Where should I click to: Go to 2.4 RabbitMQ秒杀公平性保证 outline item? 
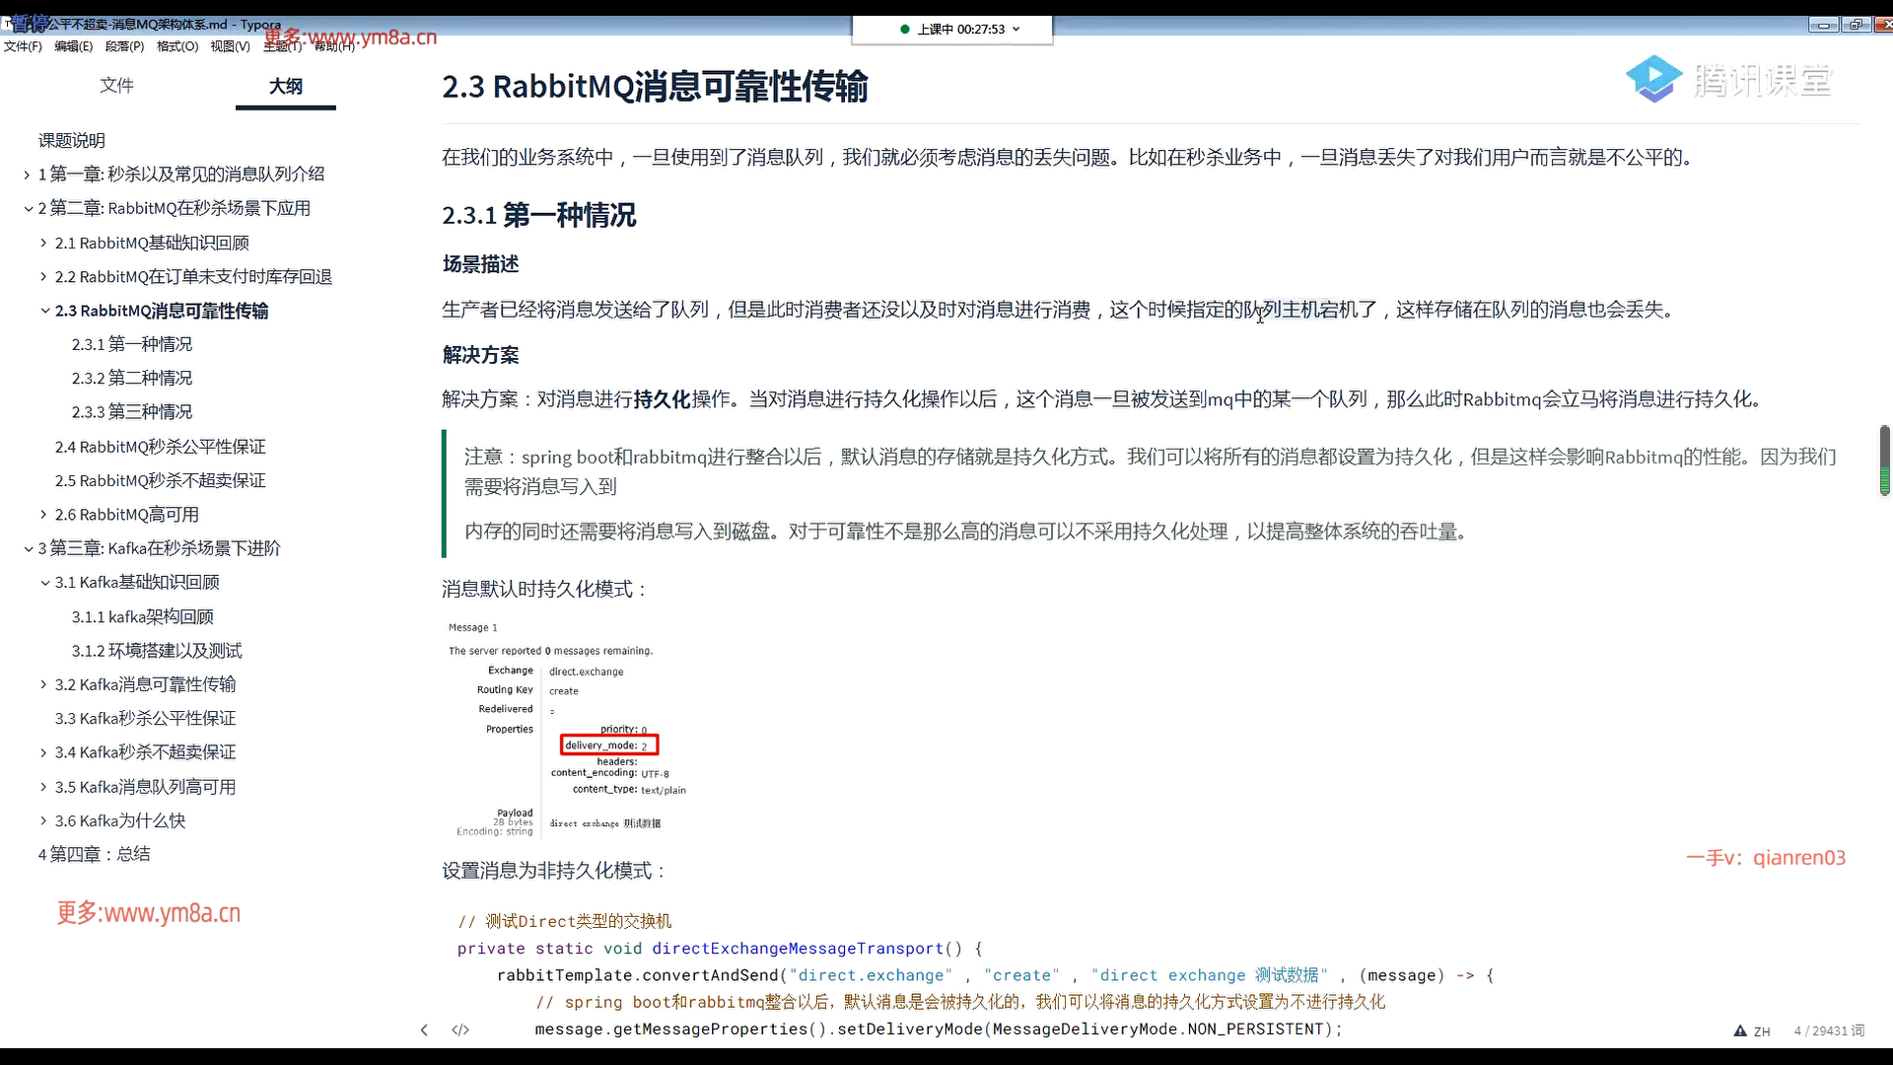pos(160,447)
